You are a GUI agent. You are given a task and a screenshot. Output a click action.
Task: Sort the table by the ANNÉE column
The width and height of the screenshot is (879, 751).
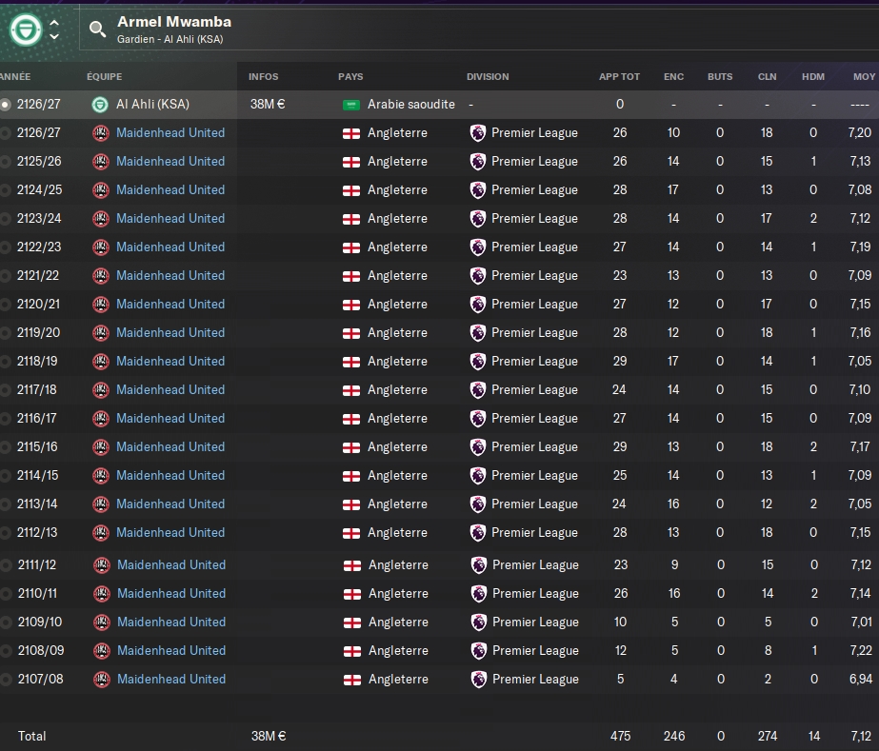pos(15,77)
